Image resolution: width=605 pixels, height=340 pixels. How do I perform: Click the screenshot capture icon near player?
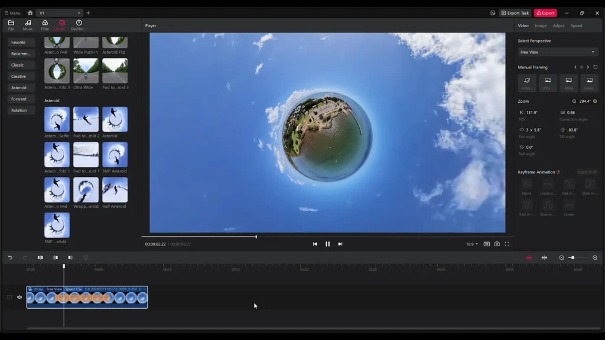coord(496,244)
